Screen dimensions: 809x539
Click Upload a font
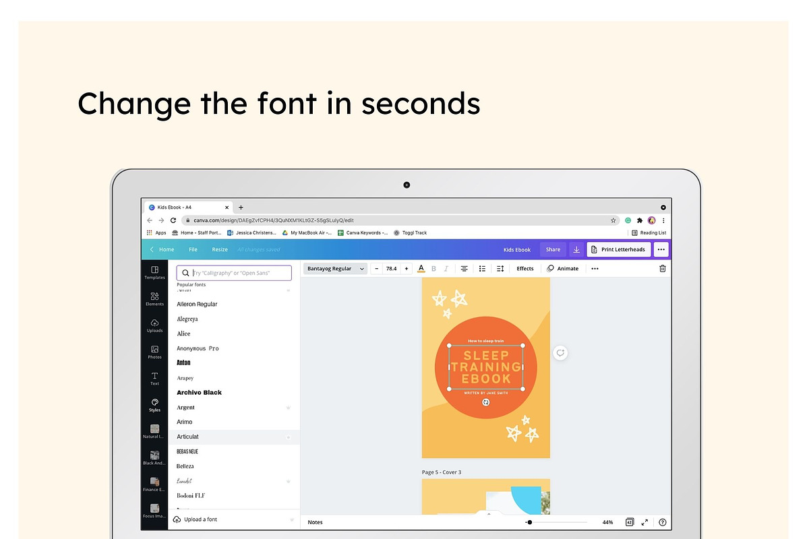click(x=196, y=519)
